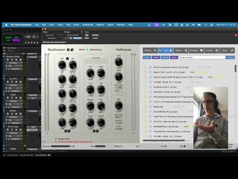Turn the HPF knob in the NiceStomps EQ section
The height and width of the screenshot is (179, 238).
click(x=62, y=65)
